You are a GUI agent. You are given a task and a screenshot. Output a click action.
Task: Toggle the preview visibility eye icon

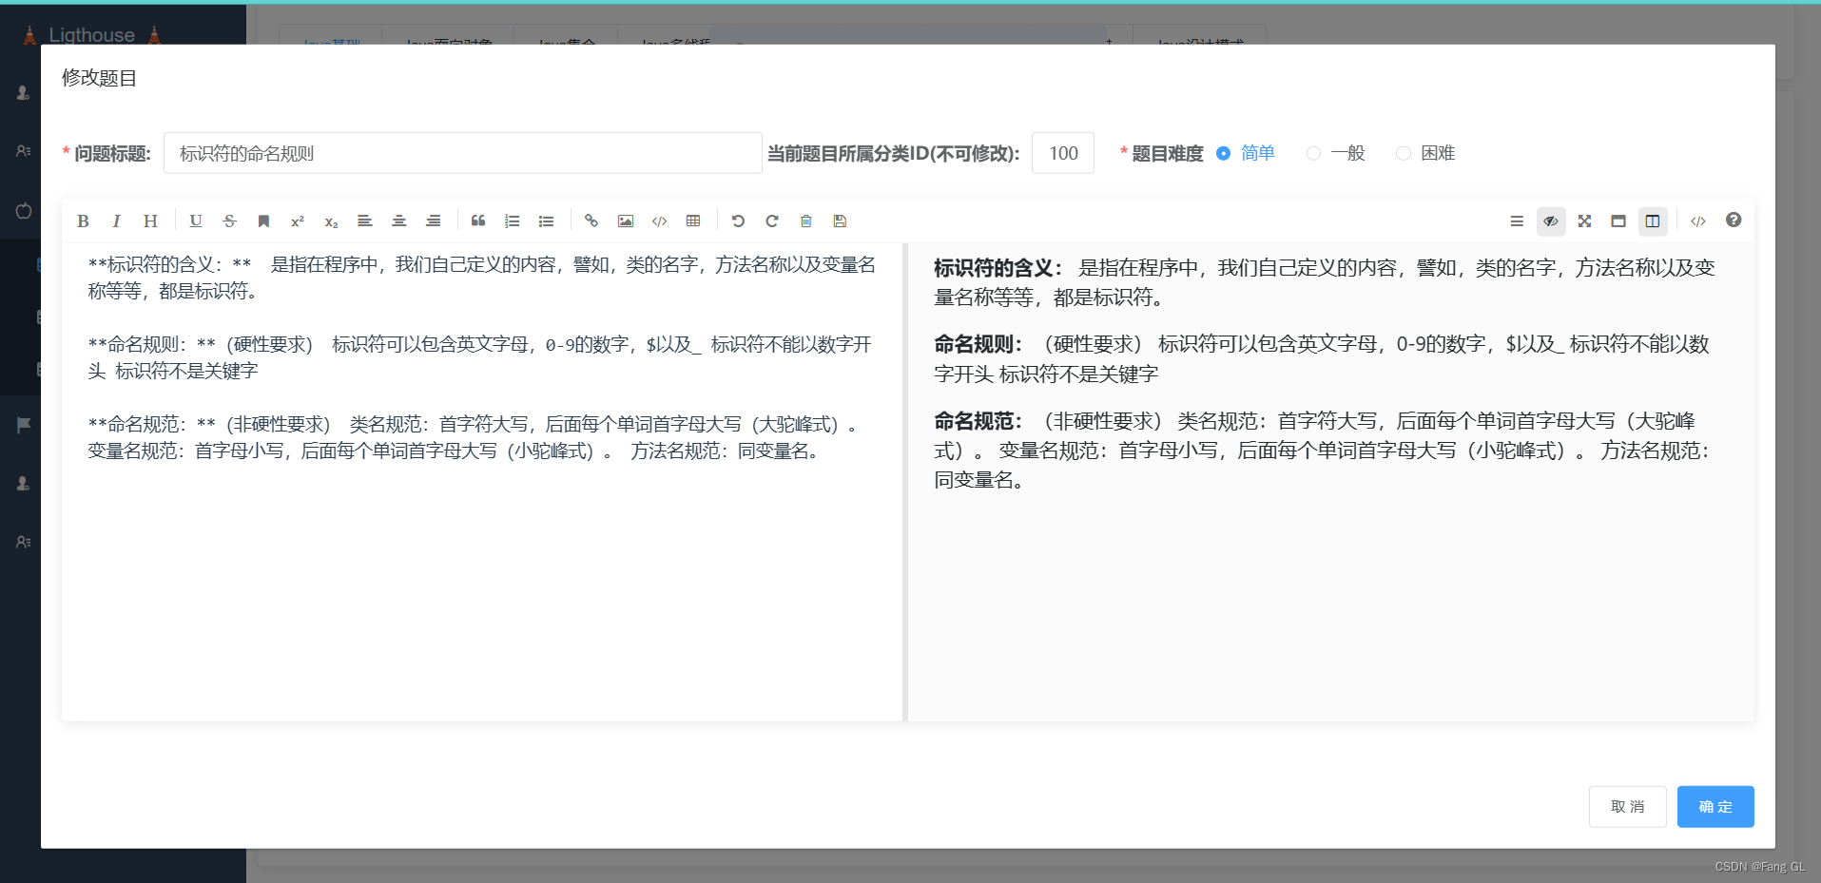point(1551,221)
